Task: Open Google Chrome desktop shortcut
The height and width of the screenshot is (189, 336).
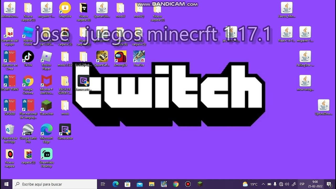Action: click(x=28, y=81)
